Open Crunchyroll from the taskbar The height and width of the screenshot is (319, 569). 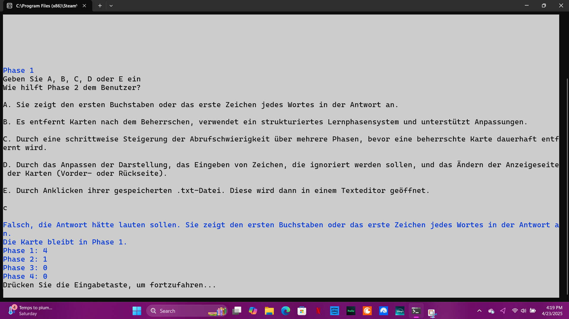pyautogui.click(x=367, y=311)
